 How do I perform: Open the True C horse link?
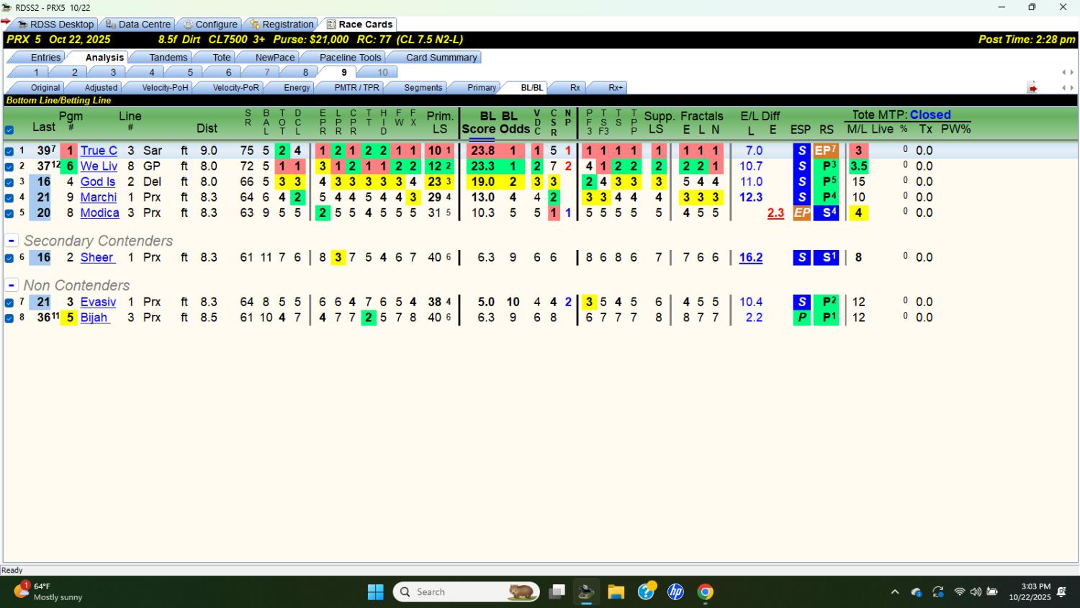pos(99,151)
